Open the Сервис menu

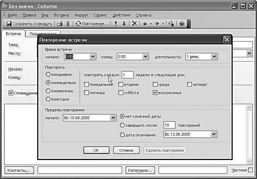click(100, 15)
